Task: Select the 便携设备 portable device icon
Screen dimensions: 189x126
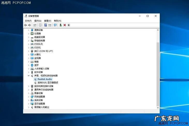Action: [32, 30]
